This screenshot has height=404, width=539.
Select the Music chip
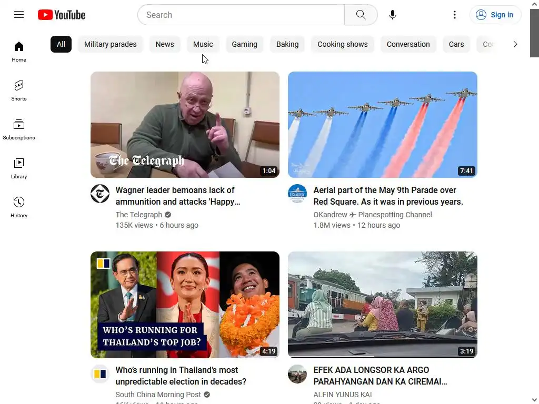click(x=203, y=44)
